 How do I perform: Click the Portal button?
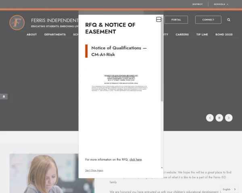point(176,20)
